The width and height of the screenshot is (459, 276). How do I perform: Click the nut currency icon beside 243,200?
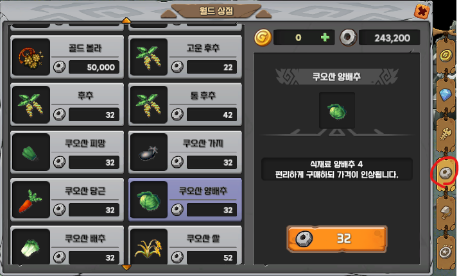[x=348, y=37]
